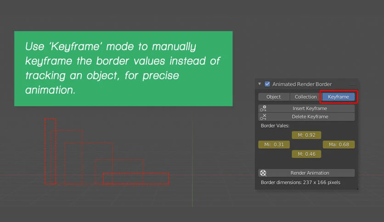Click the key-plus icon on Insert Keyframe

point(263,108)
